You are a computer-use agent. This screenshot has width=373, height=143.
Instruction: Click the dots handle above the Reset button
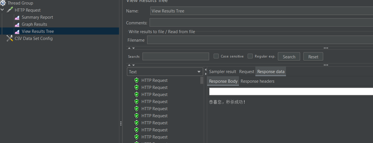click(x=326, y=48)
